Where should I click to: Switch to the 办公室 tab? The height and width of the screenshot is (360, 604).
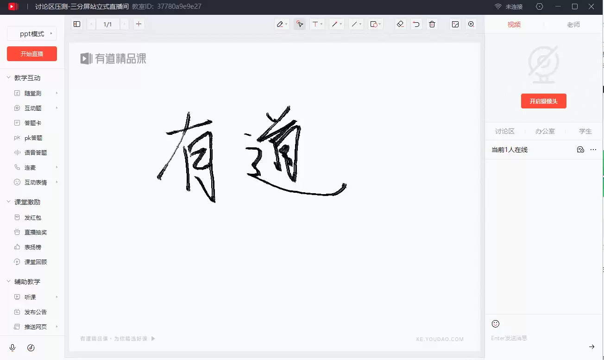[545, 131]
